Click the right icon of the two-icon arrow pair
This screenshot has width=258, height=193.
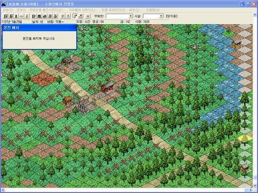coord(68,16)
